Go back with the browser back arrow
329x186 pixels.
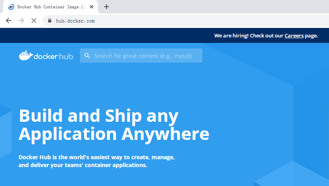pos(9,20)
